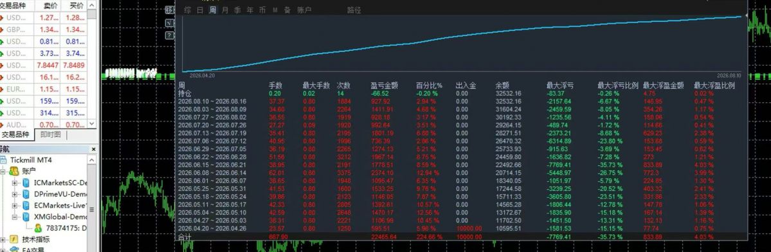Click the direction arrow icon in the EUR row
This screenshot has width=771, height=252.
2,89
